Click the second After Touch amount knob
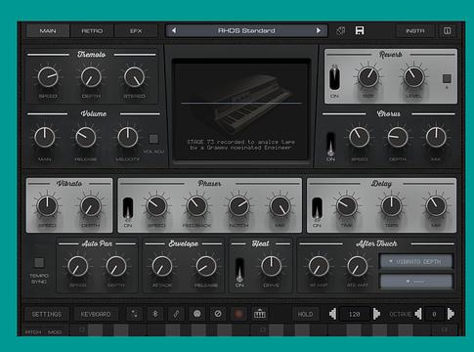This screenshot has width=474, height=352. (x=357, y=266)
